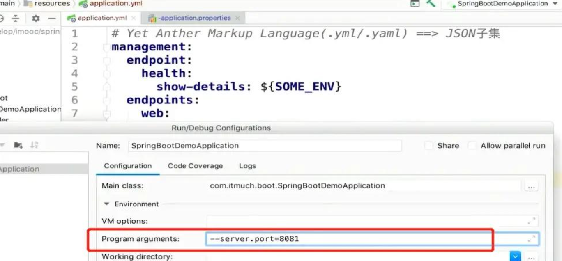Switch to the Logs tab
Screen dimensions: 562x261
click(x=247, y=166)
